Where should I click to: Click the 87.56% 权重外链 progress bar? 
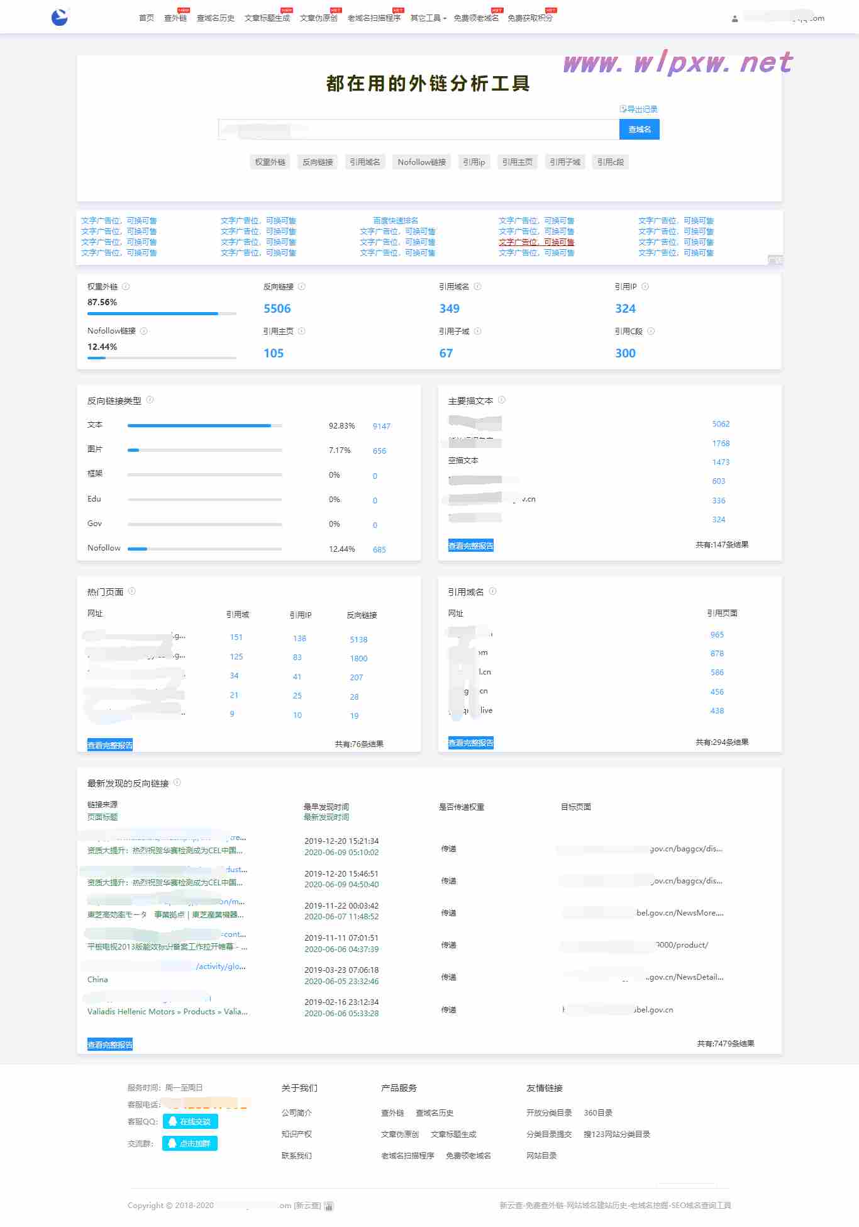pos(162,313)
